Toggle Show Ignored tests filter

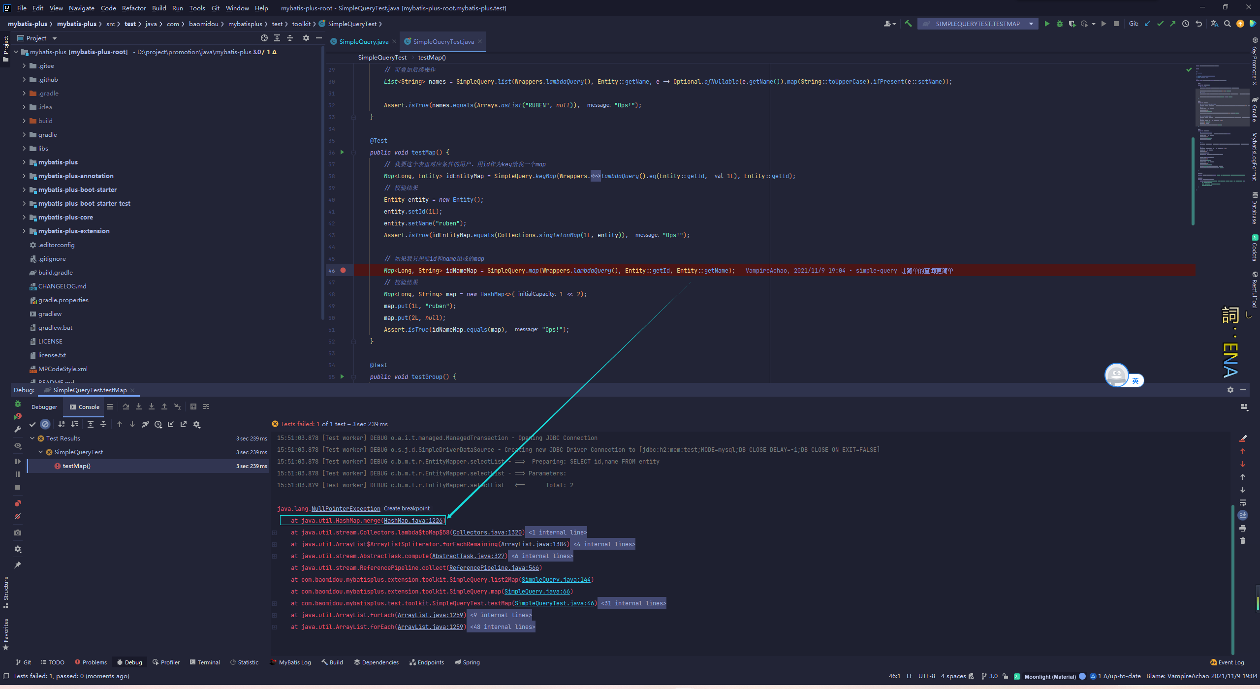coord(45,424)
